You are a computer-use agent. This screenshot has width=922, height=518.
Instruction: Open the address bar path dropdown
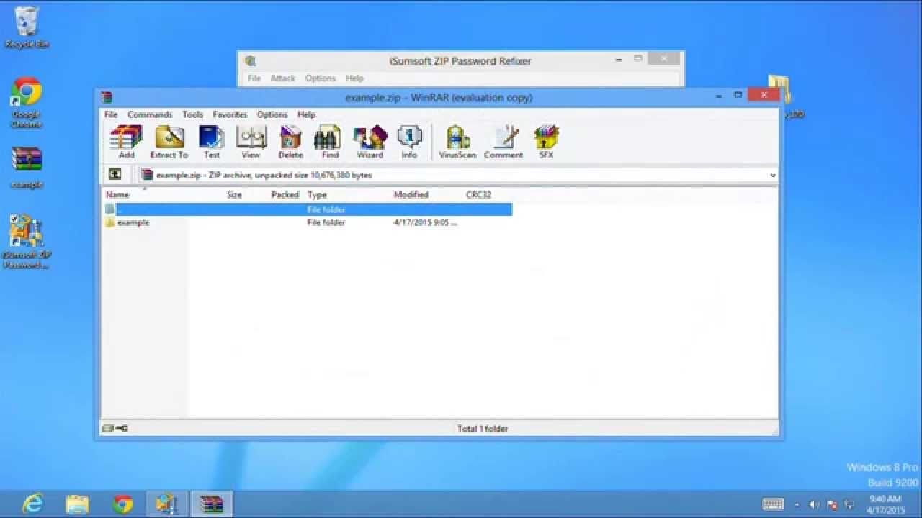772,175
